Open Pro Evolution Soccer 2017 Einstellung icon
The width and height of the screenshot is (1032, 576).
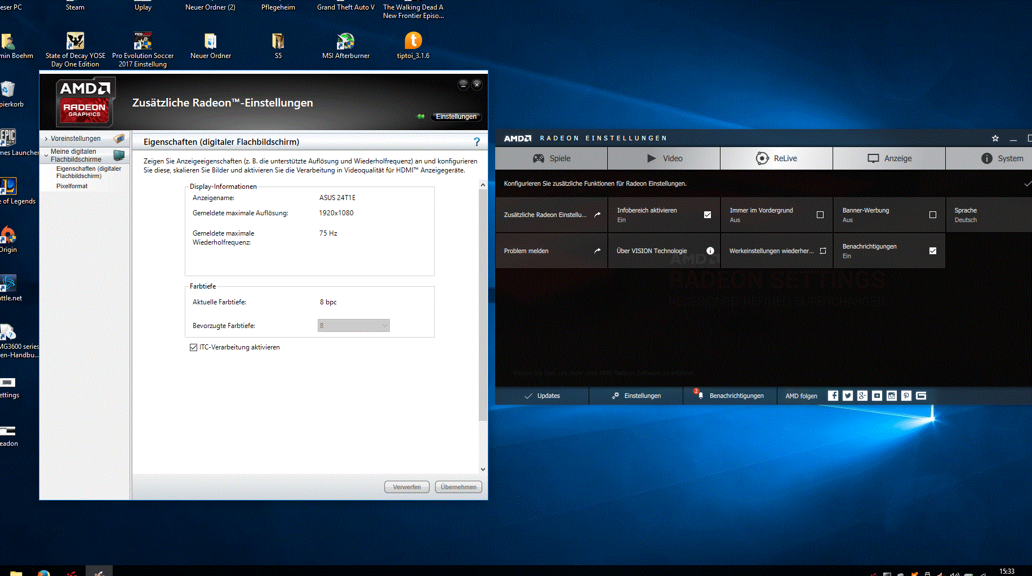pyautogui.click(x=143, y=50)
